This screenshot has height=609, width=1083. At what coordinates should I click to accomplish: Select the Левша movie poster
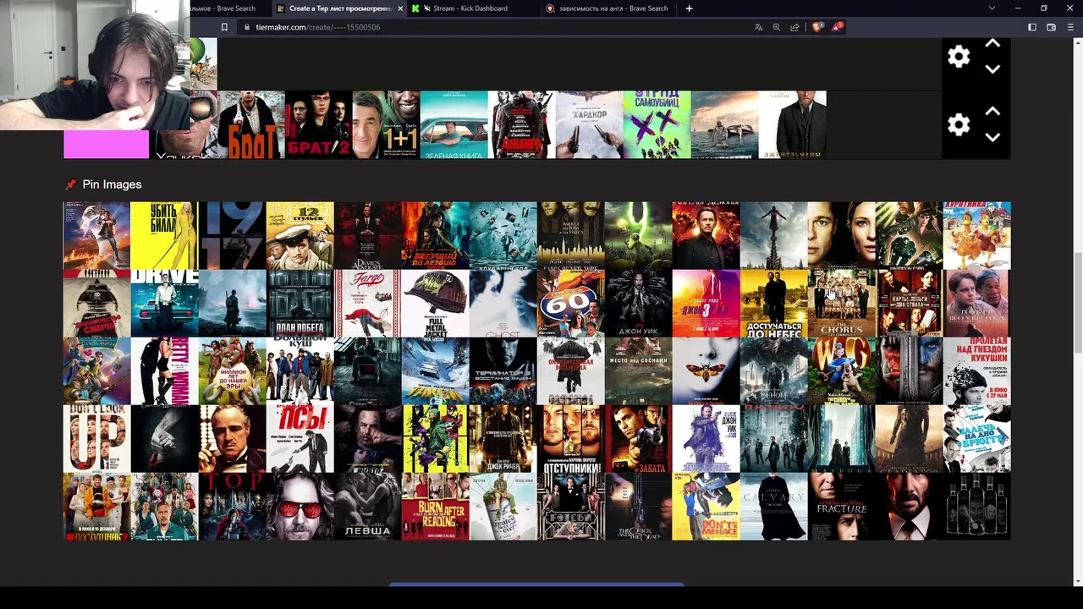click(x=368, y=506)
